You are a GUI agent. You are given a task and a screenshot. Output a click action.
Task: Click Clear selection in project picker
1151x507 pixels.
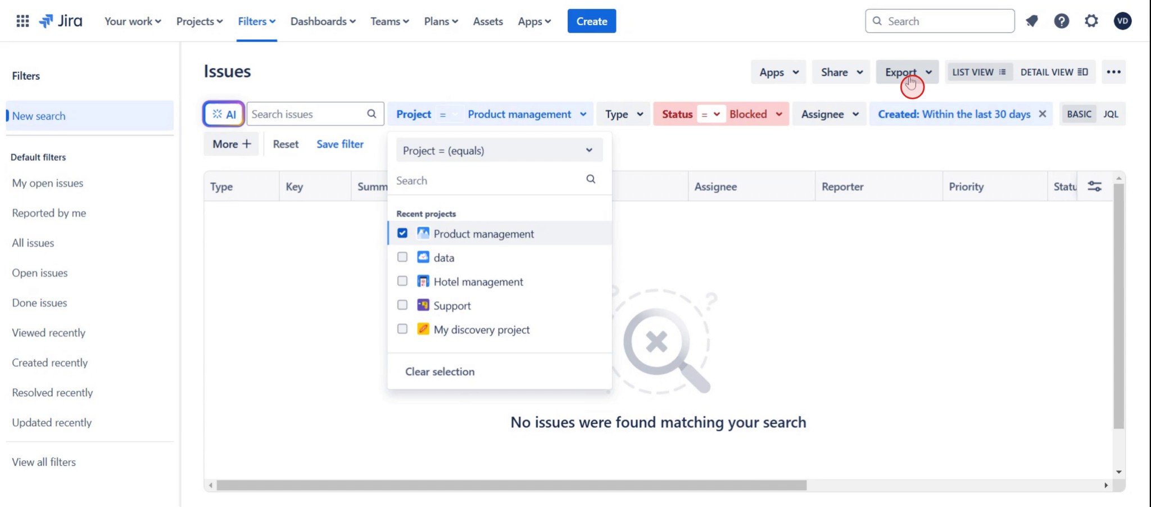(440, 372)
